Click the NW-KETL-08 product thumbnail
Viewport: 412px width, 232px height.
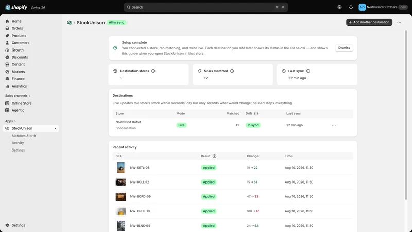pyautogui.click(x=121, y=168)
